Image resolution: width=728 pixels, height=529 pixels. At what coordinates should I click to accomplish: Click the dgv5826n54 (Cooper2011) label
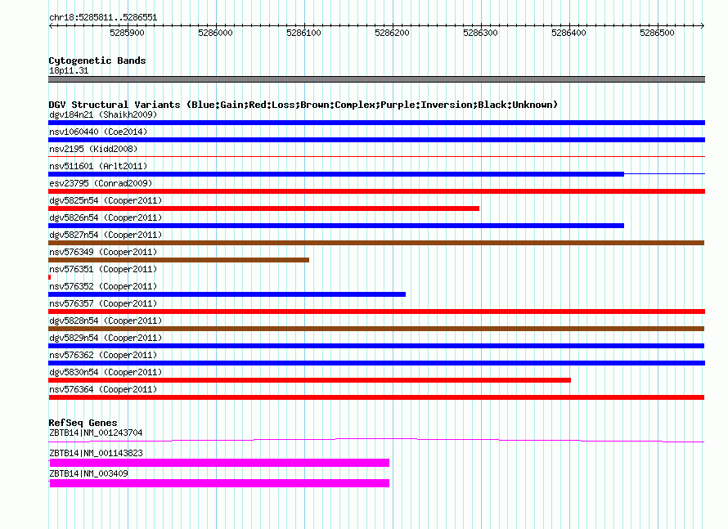[x=106, y=217]
